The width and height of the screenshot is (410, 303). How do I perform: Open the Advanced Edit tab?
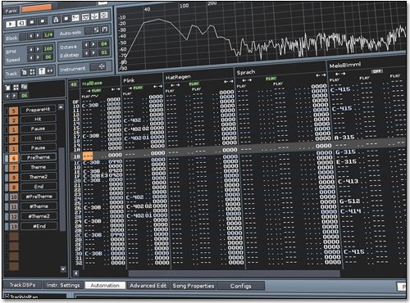[x=148, y=286]
